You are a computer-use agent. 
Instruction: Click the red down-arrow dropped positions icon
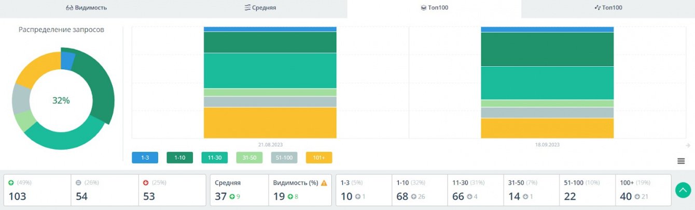(146, 183)
